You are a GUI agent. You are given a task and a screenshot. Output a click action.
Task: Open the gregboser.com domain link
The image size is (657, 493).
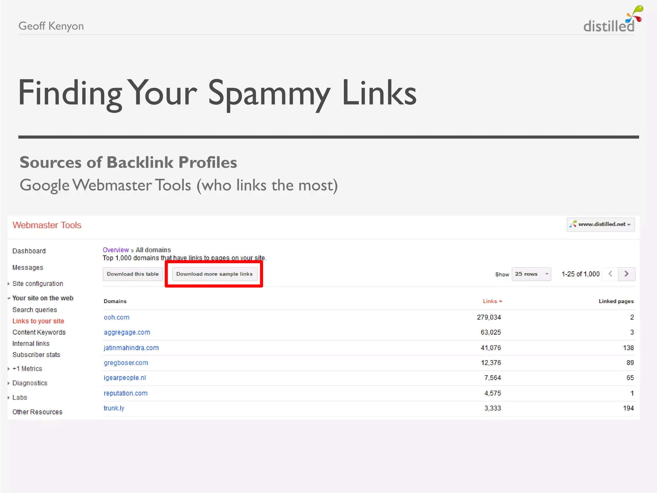pyautogui.click(x=126, y=363)
